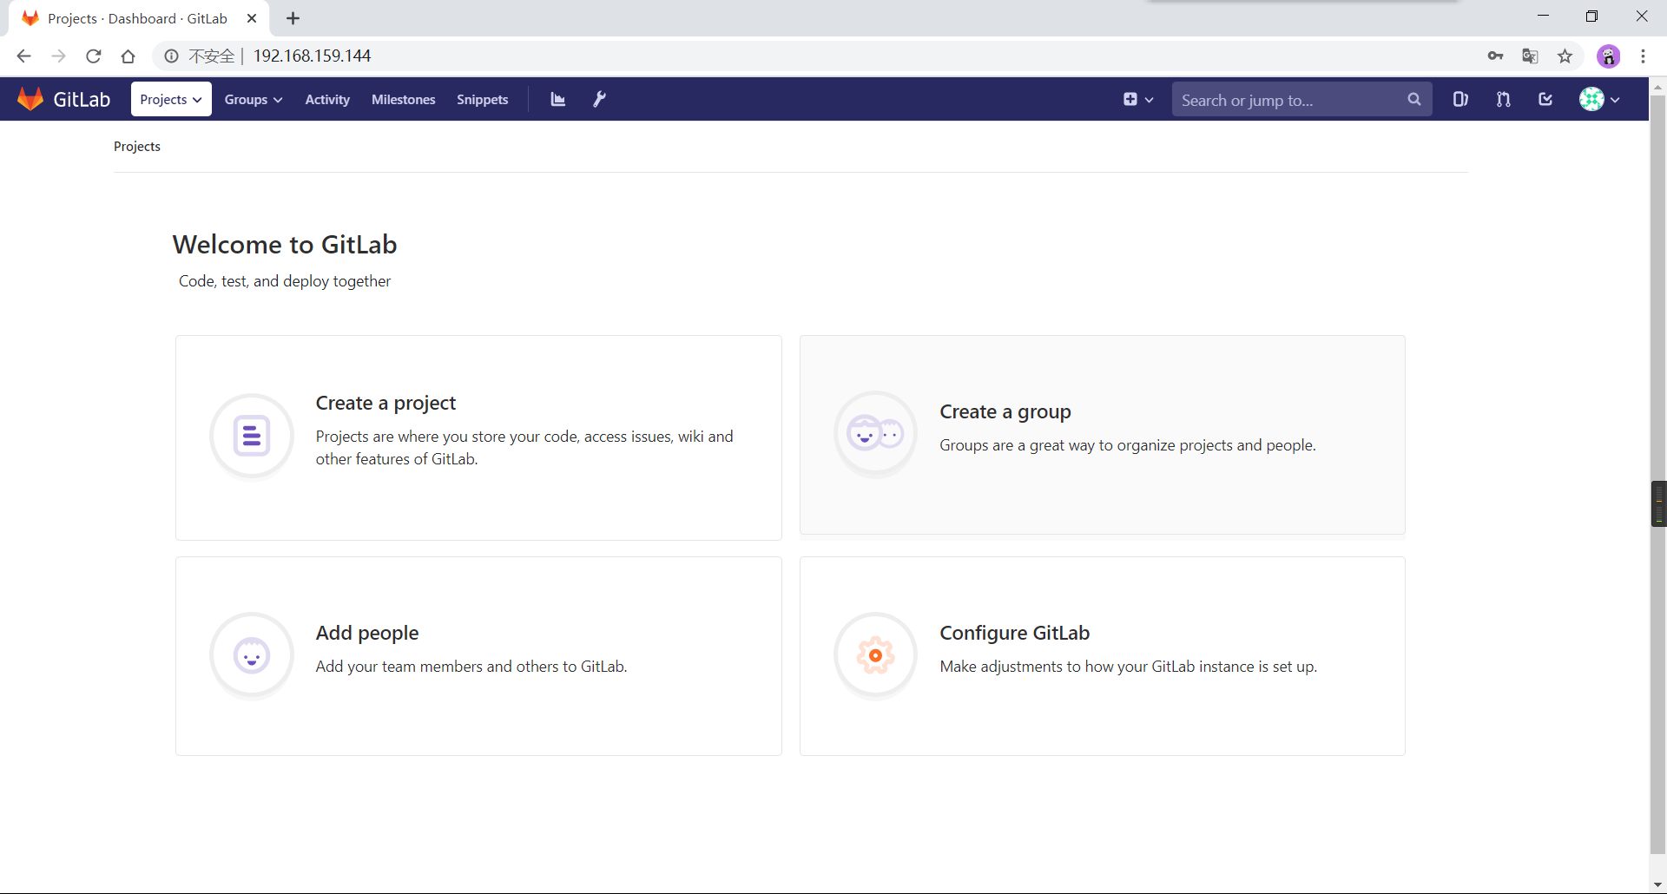
Task: Click the page scrollbar down arrow
Action: (x=1657, y=884)
